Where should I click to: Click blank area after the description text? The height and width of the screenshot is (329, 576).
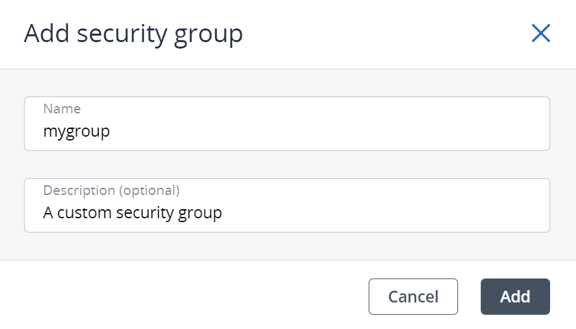[x=389, y=212]
